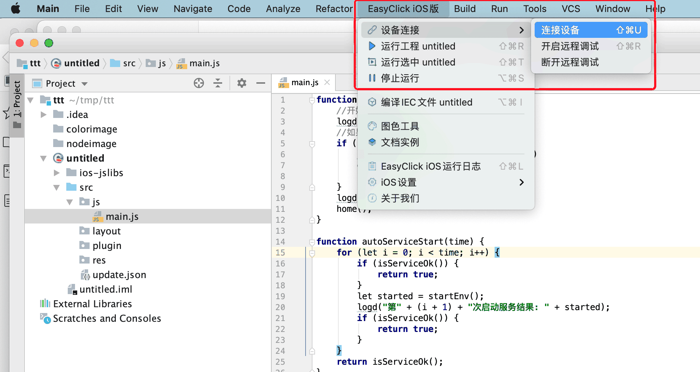Select the layout folder

[x=100, y=231]
